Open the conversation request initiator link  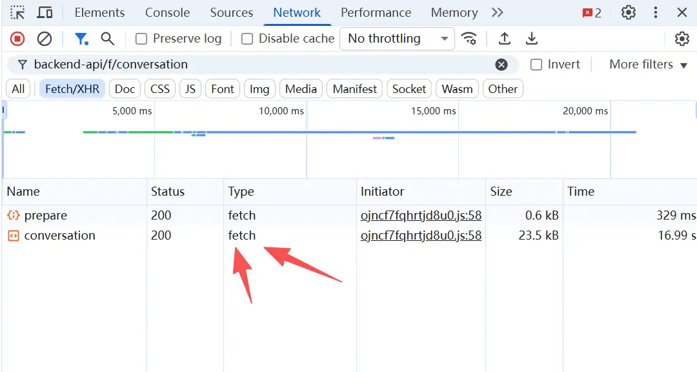(421, 236)
